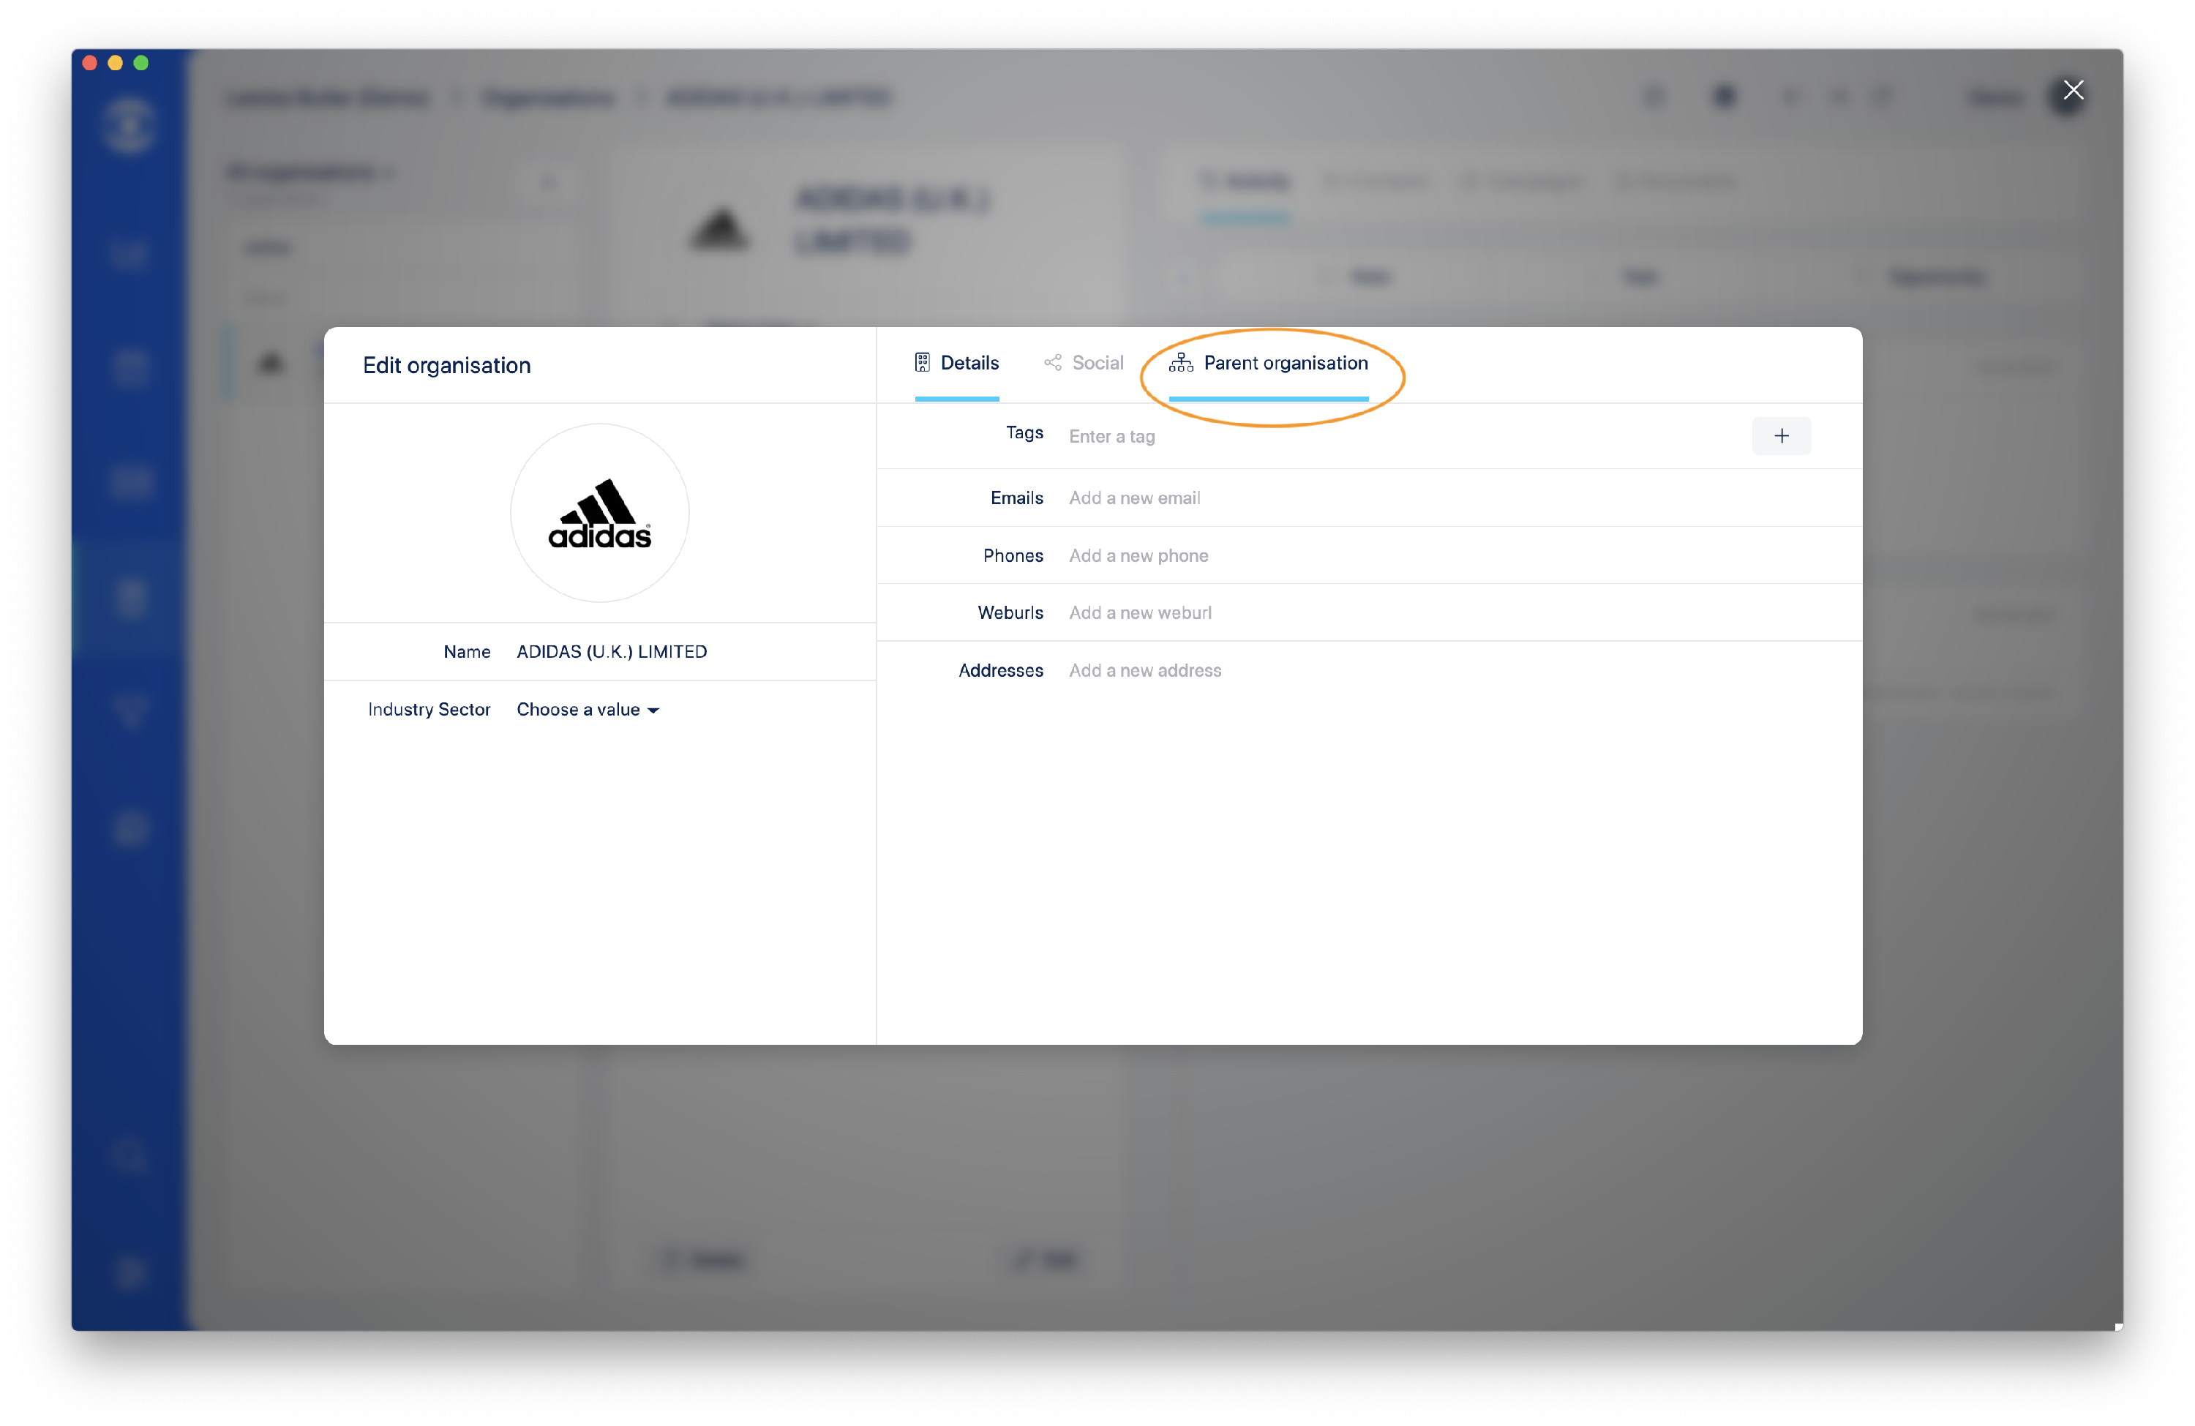Click the caret arrow next to Choose a value
The width and height of the screenshot is (2195, 1426).
pyautogui.click(x=654, y=710)
